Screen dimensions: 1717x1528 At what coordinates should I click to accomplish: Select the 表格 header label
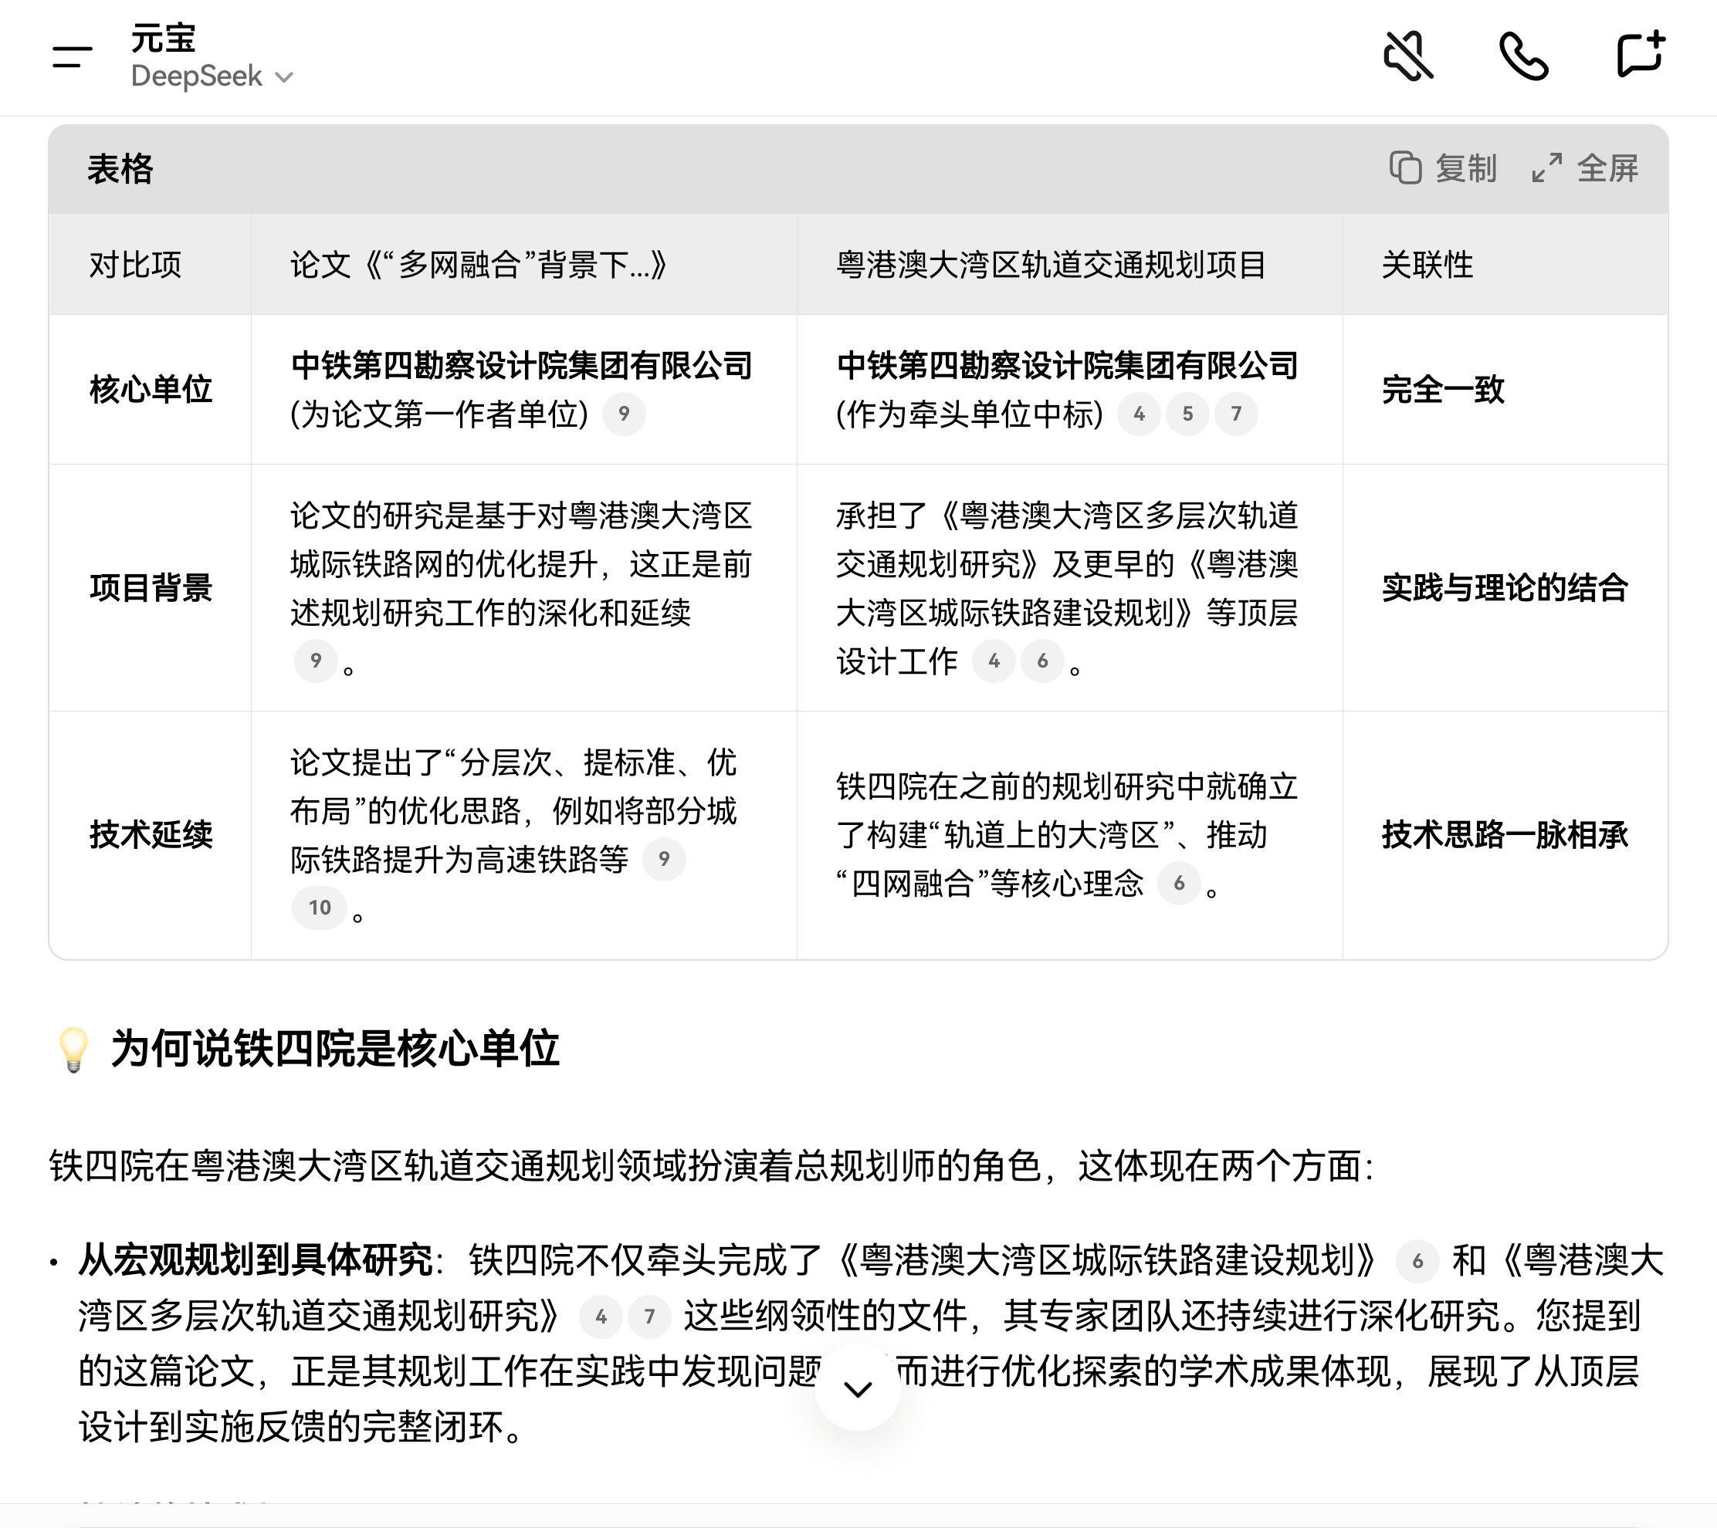[120, 169]
